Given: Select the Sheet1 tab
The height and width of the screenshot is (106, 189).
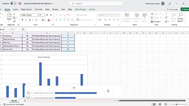Looking at the screenshot, I should tap(14, 101).
